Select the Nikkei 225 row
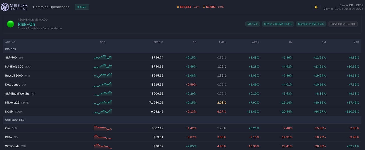The width and height of the screenshot is (365, 150). [x=182, y=103]
